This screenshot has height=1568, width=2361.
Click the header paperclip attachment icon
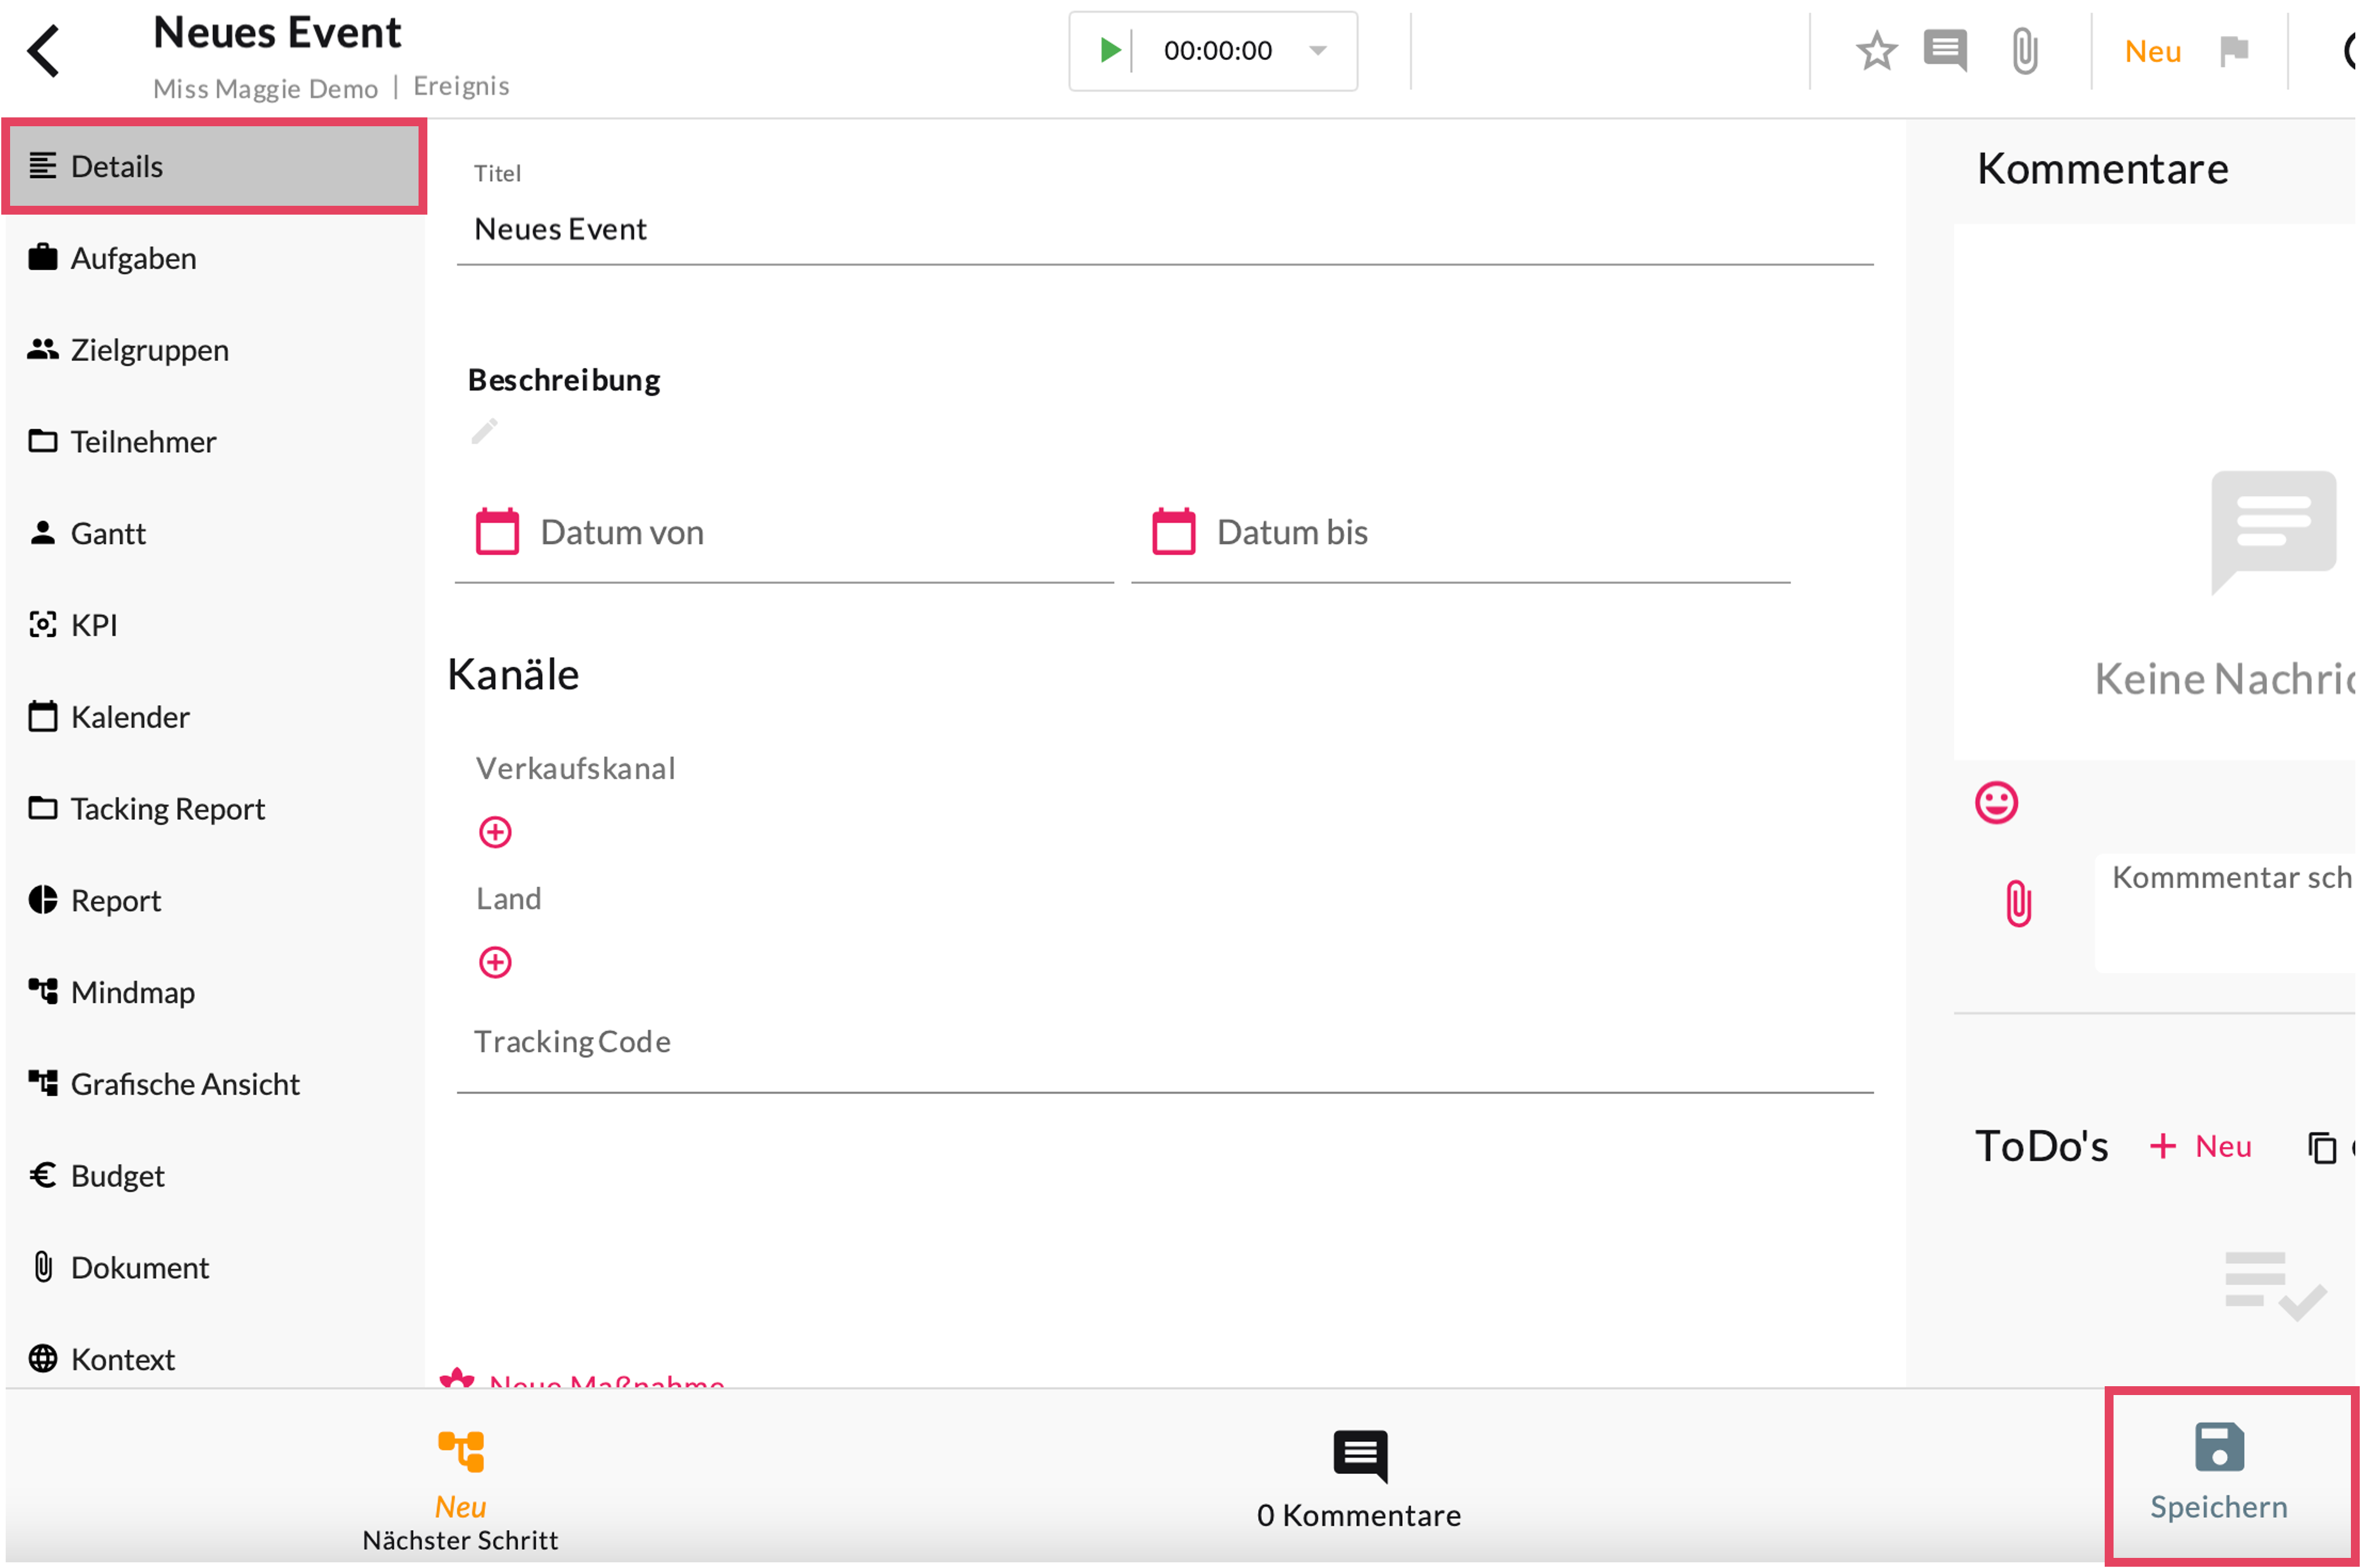(x=2025, y=51)
